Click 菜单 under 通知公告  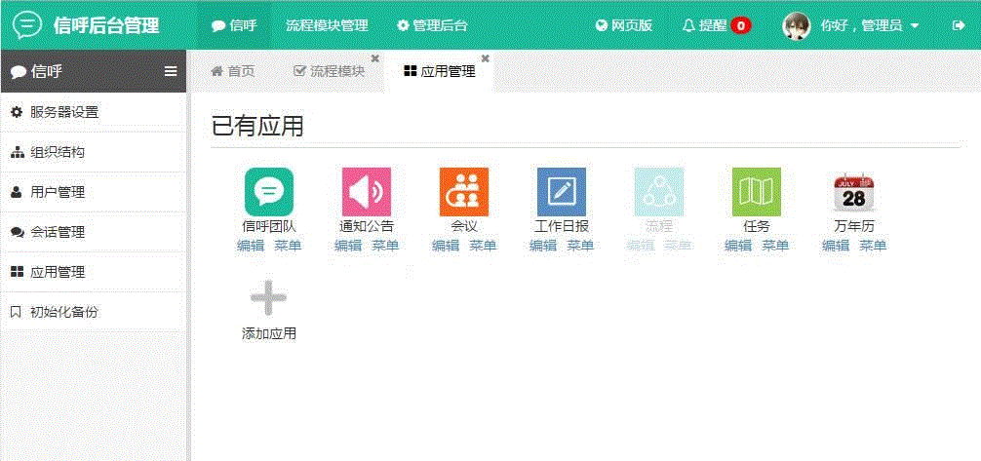(385, 246)
